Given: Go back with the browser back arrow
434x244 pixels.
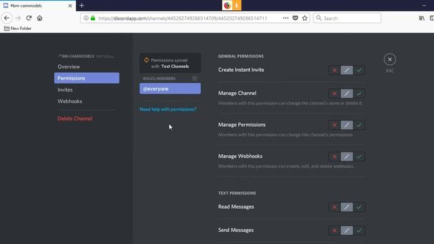Looking at the screenshot, I should (7, 18).
